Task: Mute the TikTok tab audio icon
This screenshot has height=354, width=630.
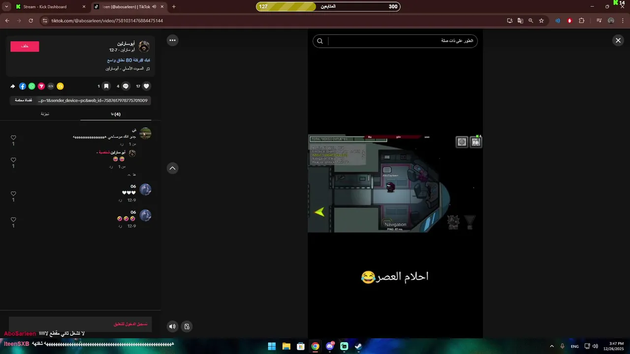Action: coord(154,7)
